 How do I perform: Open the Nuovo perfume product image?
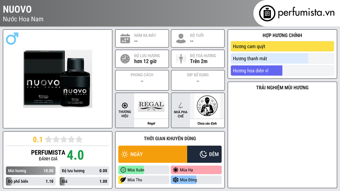click(58, 79)
